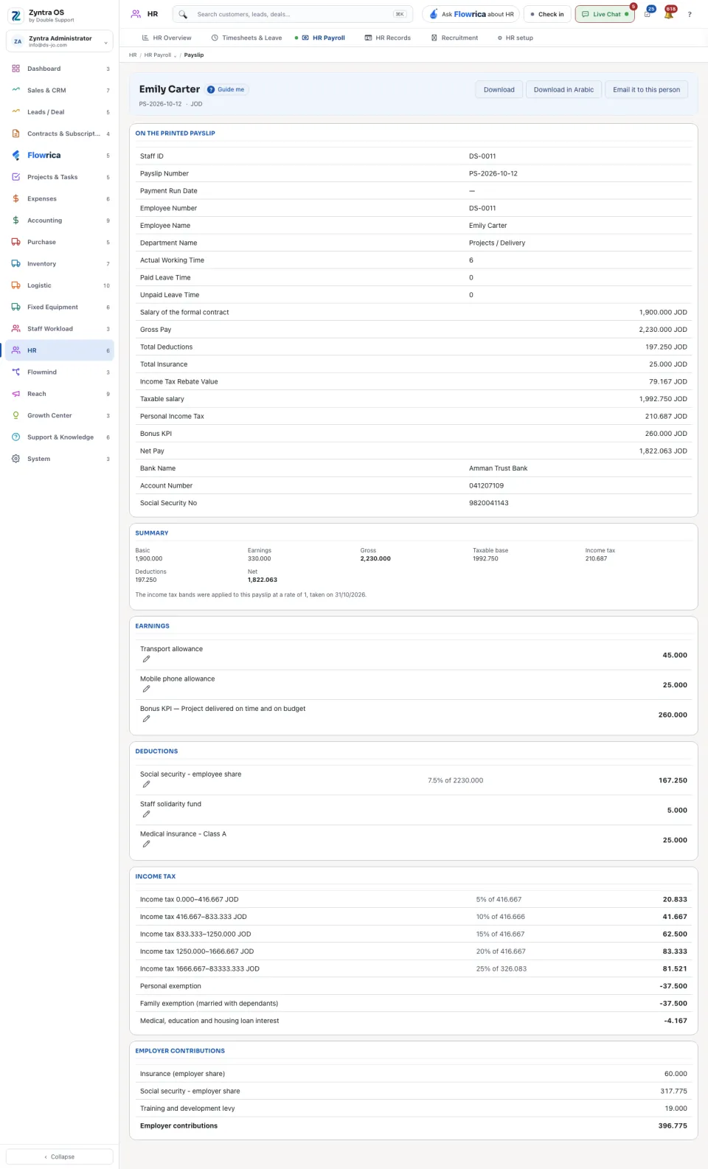708x1169 pixels.
Task: Click the Amman Trust Bank value
Action: coord(499,468)
